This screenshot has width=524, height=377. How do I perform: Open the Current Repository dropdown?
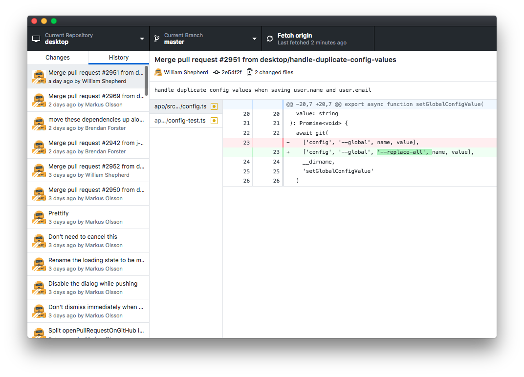[88, 38]
